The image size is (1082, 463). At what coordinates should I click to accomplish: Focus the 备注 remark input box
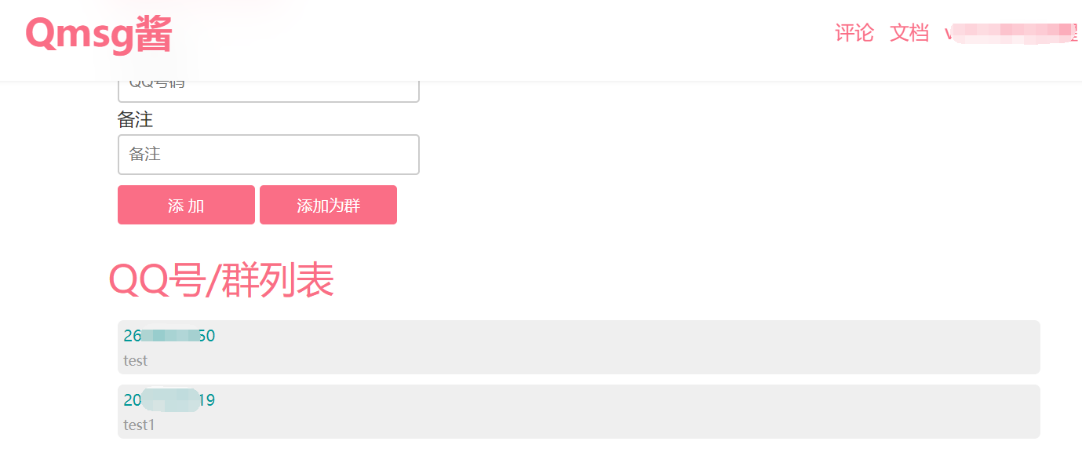coord(268,155)
